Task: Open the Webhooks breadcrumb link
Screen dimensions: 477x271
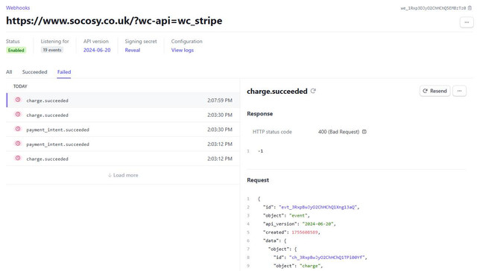Action: [x=18, y=8]
